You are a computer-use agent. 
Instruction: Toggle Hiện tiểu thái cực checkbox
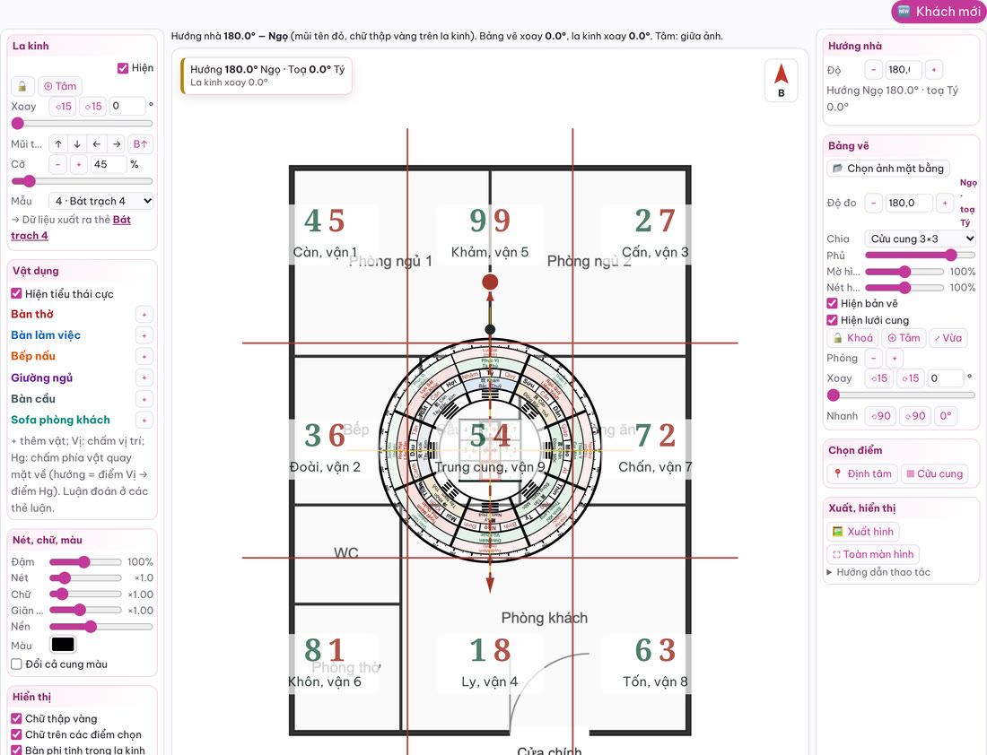(x=16, y=294)
